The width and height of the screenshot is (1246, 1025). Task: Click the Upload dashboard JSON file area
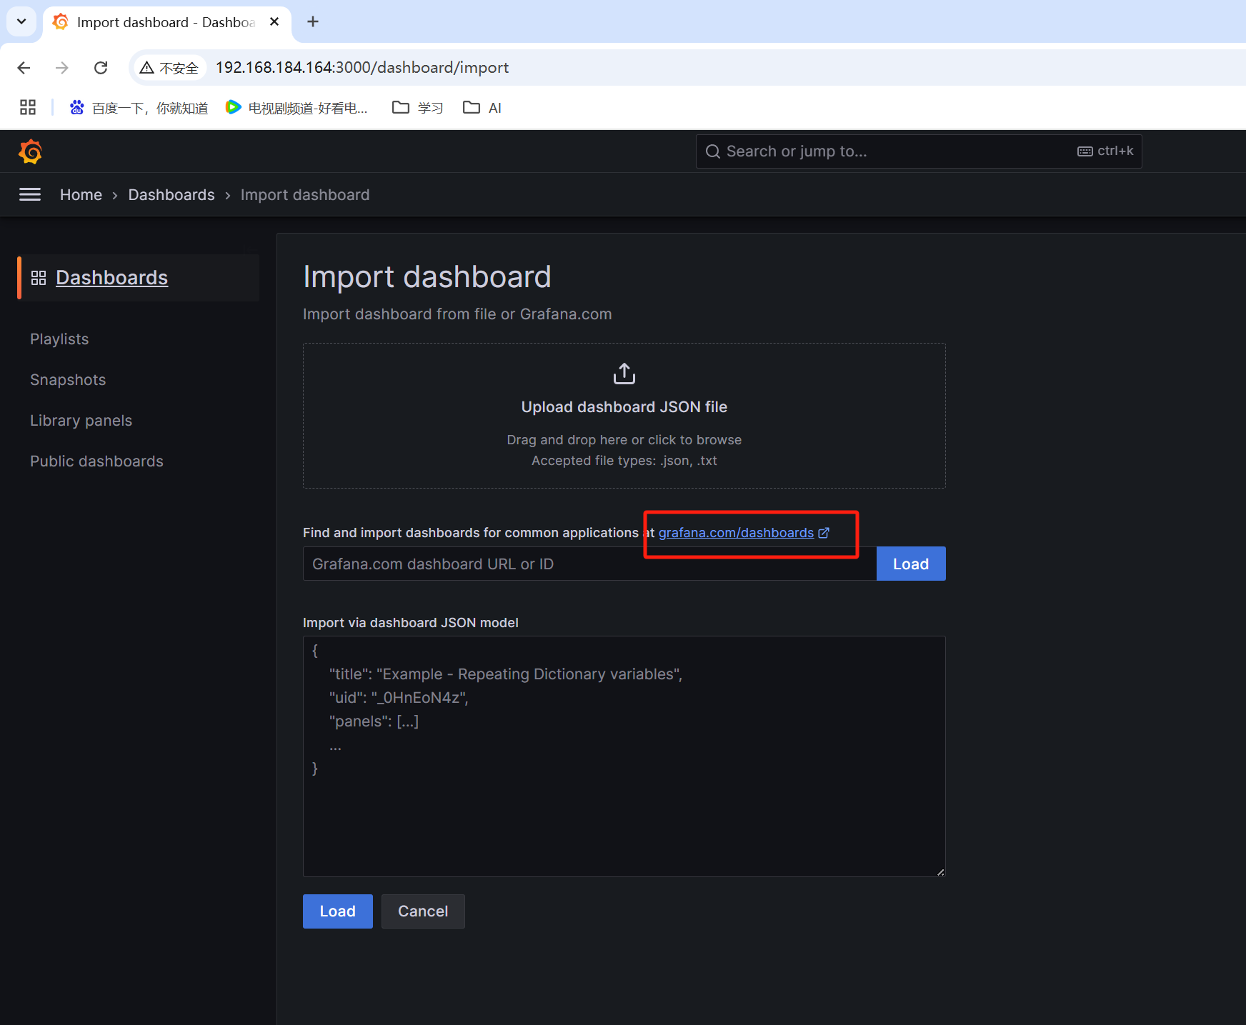point(624,416)
